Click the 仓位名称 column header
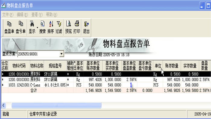The image size is (211, 119). [5, 66]
